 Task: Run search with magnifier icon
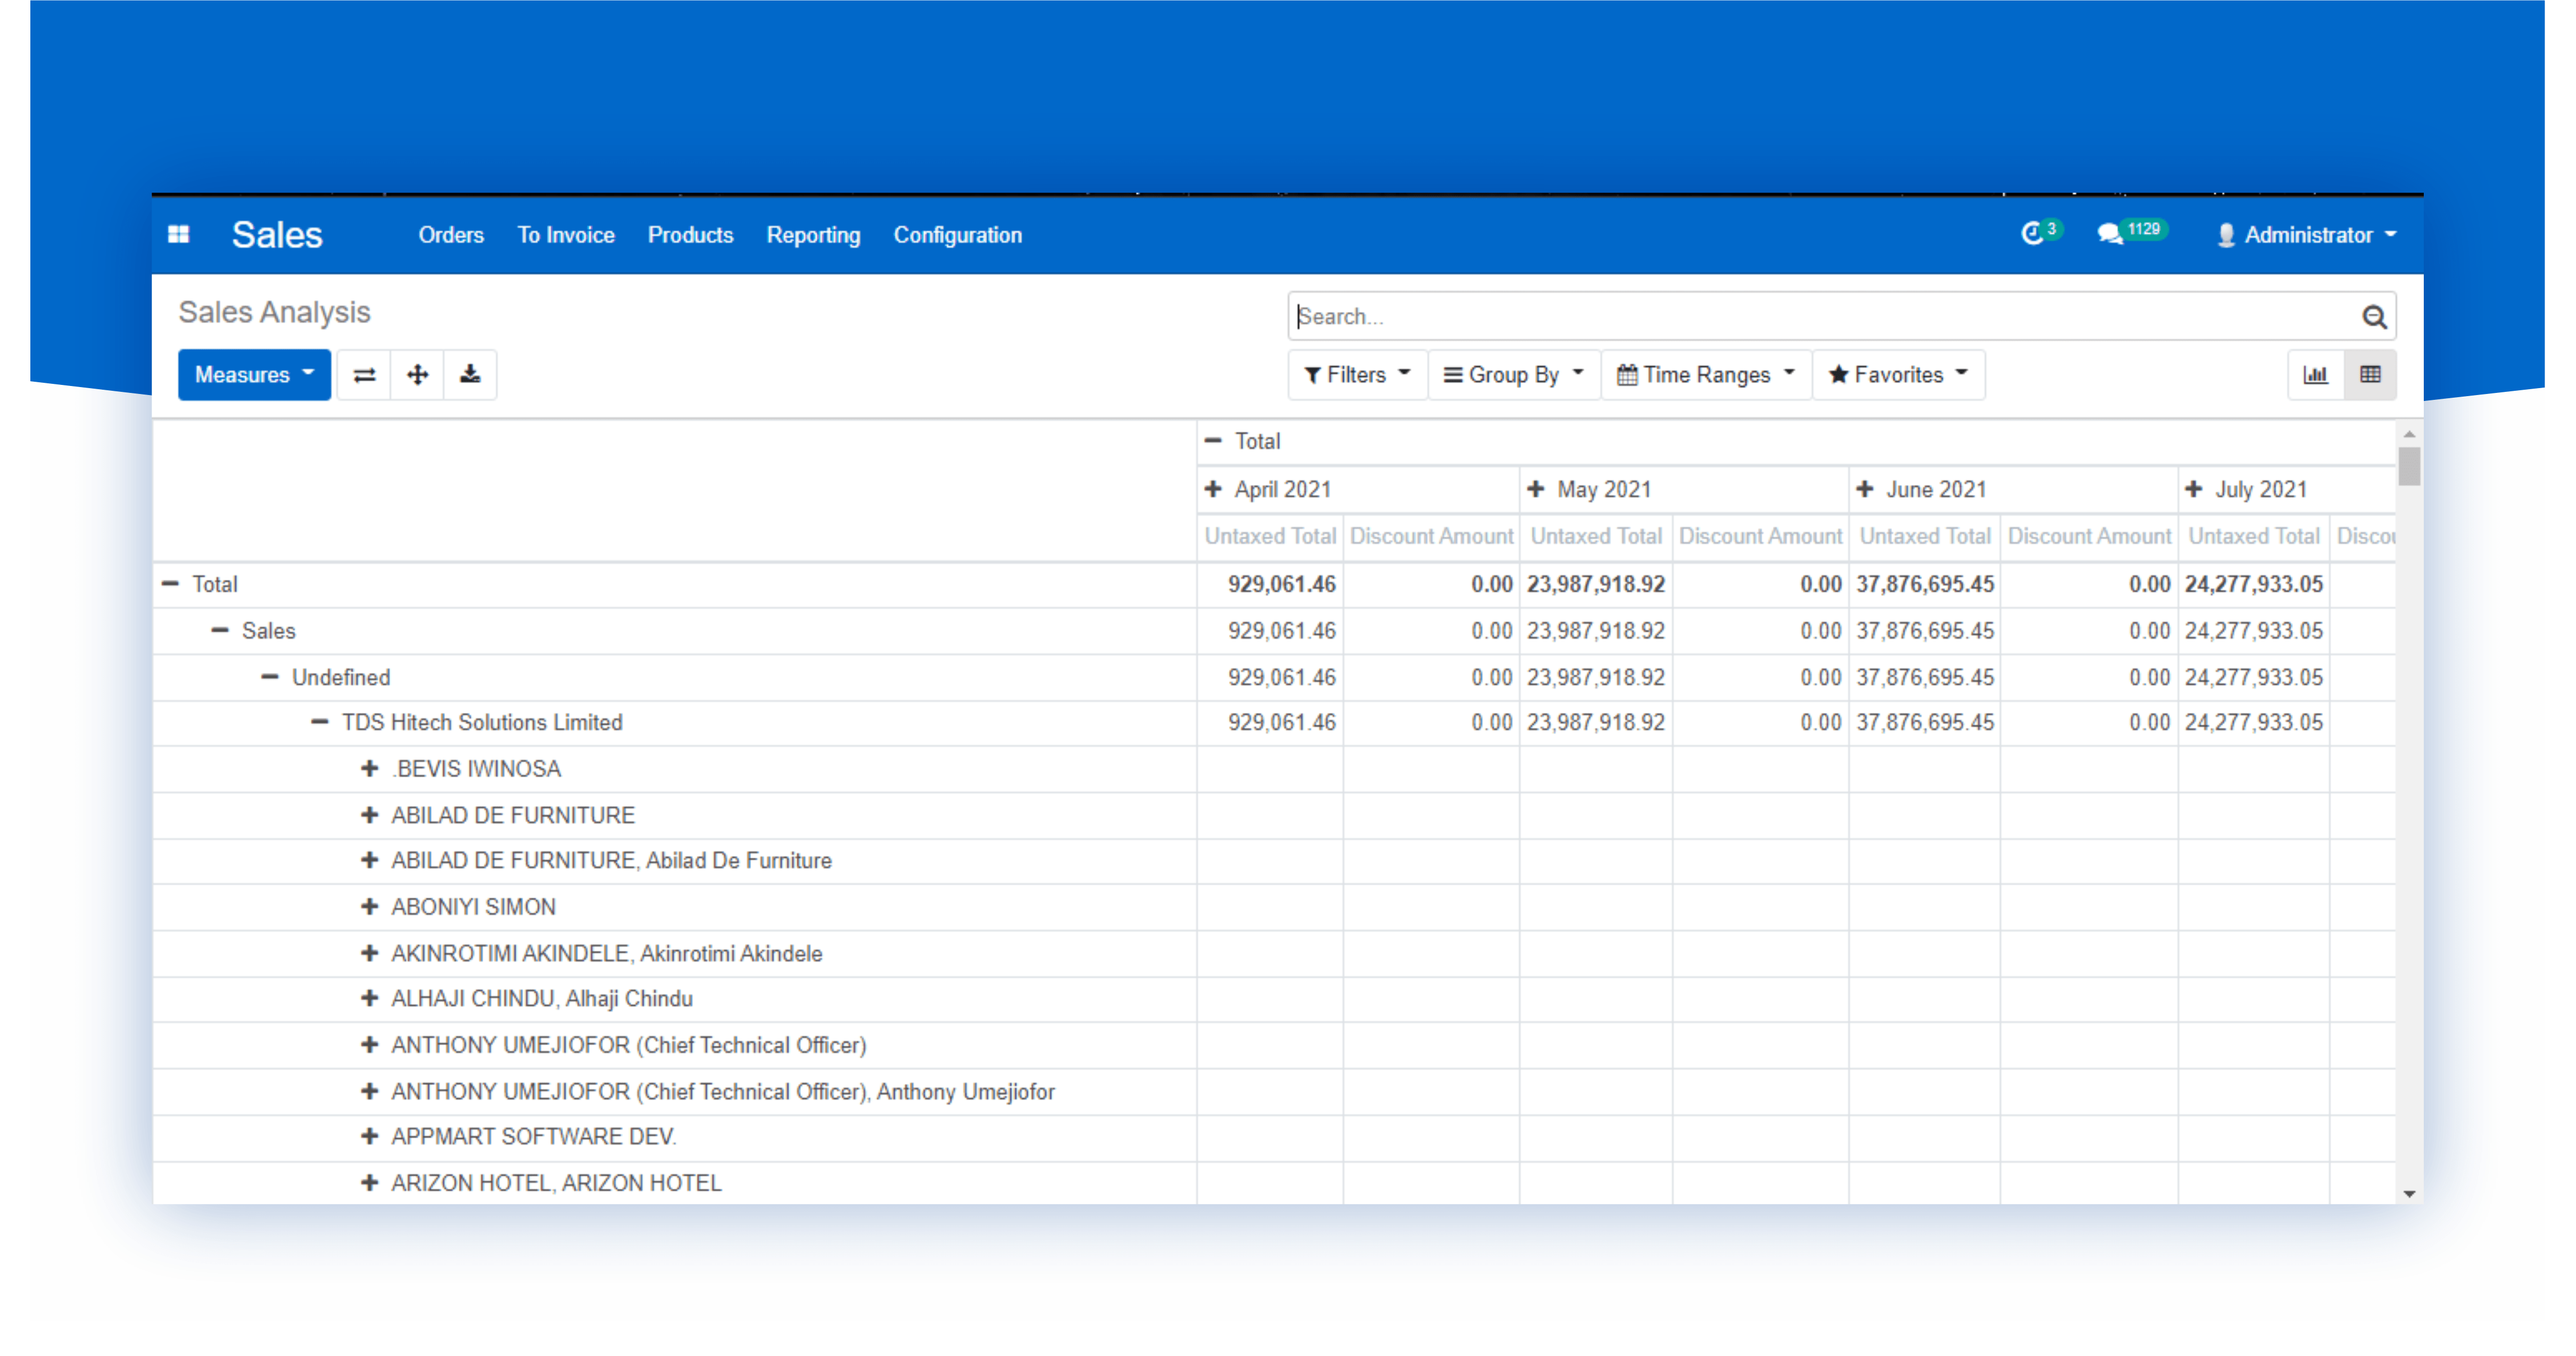pos(2374,317)
